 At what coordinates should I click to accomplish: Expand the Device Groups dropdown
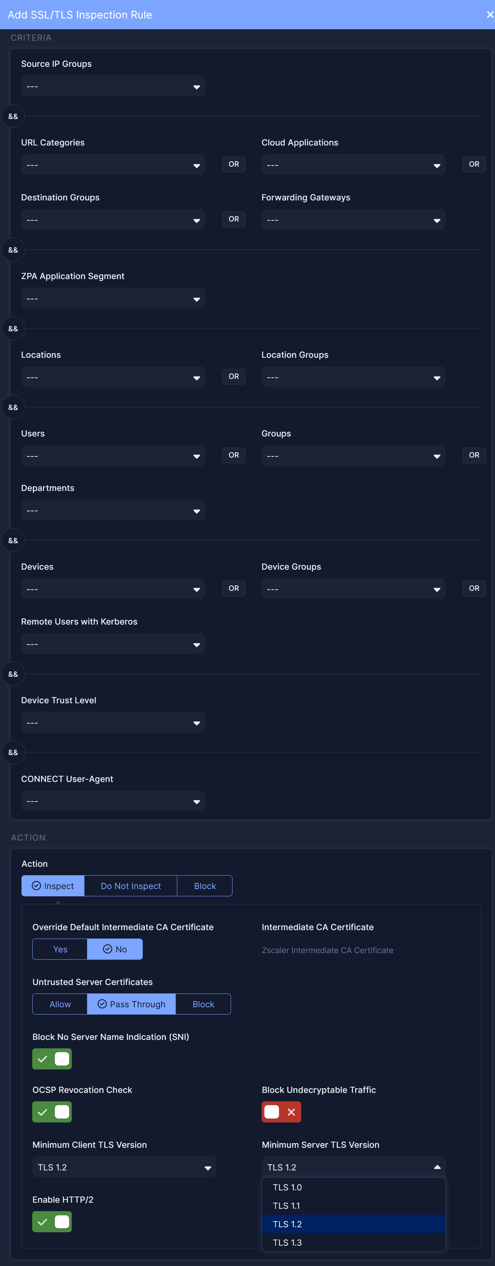(353, 589)
